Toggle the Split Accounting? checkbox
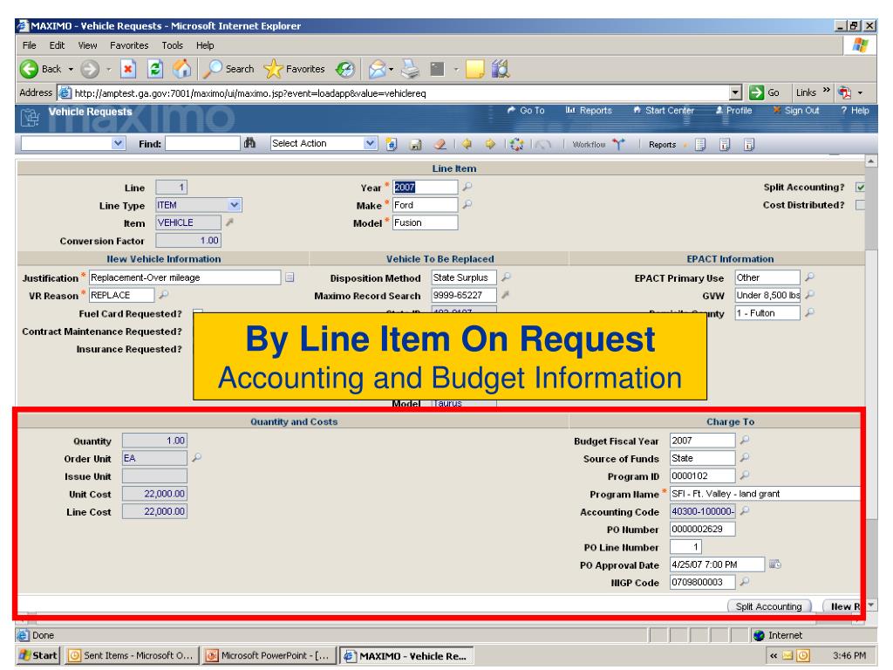 [860, 187]
